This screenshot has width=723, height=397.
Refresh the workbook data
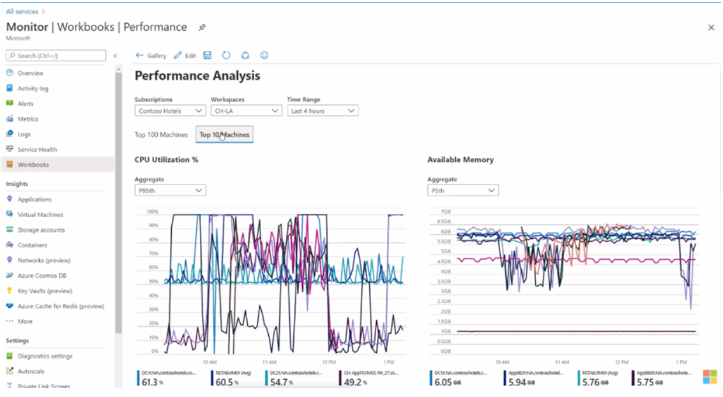[226, 56]
